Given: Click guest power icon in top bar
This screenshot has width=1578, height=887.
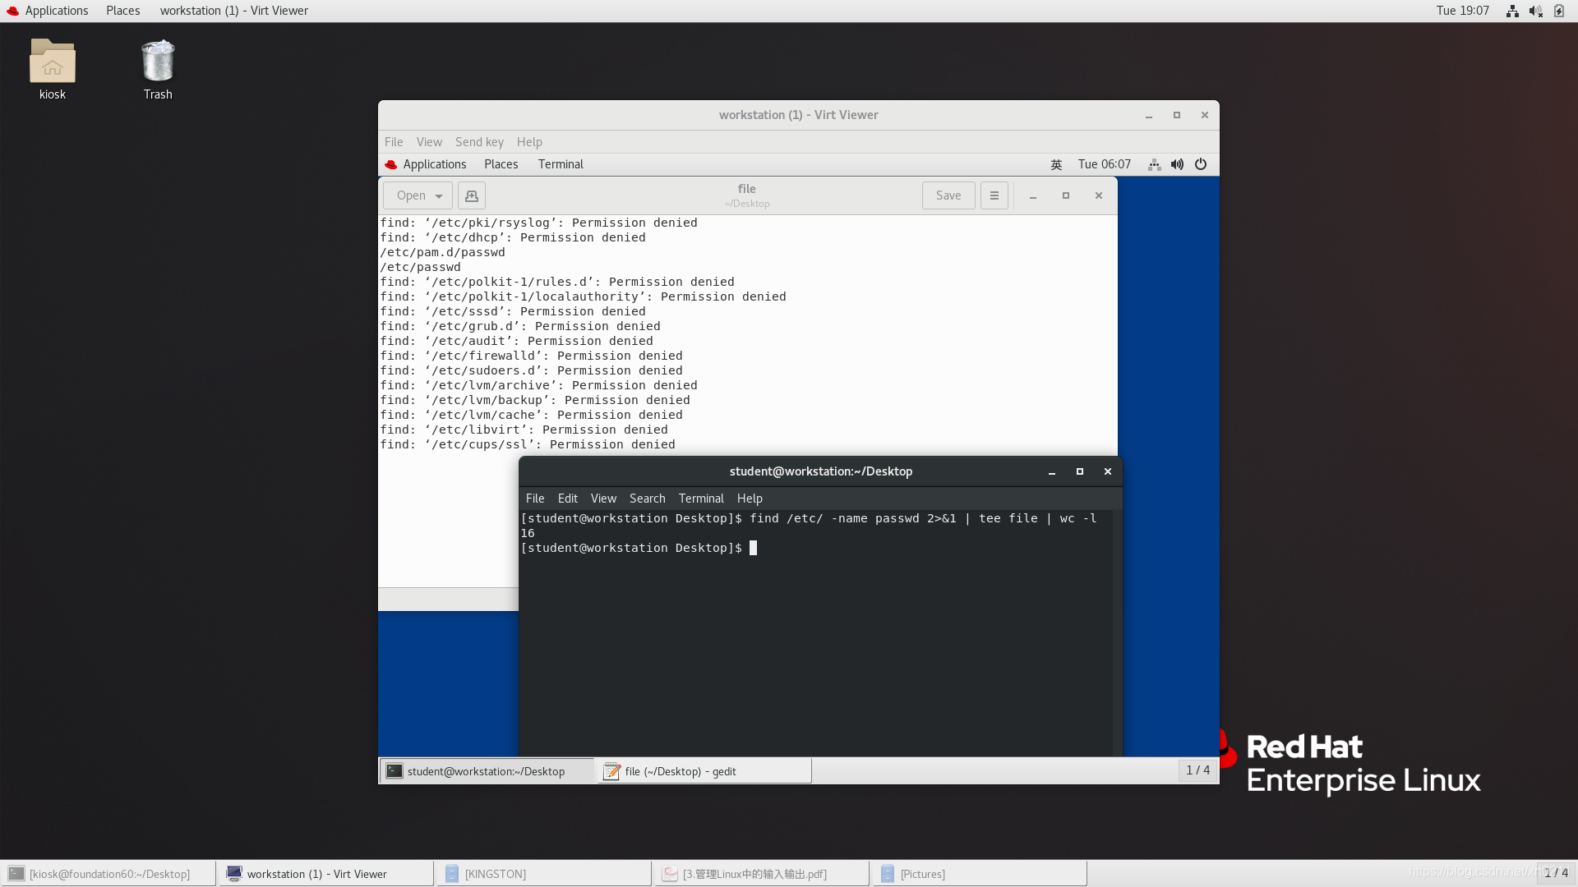Looking at the screenshot, I should (x=1201, y=164).
